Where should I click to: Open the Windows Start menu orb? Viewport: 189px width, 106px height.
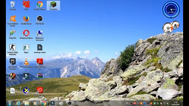(x=9, y=103)
